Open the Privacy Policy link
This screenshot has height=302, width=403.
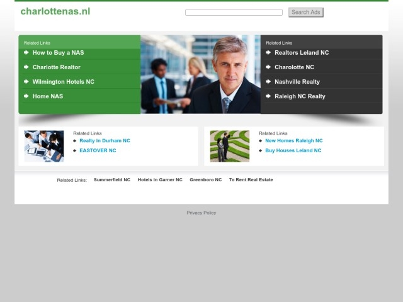tap(201, 213)
